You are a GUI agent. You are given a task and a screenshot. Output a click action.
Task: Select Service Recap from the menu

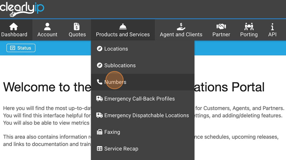click(121, 149)
